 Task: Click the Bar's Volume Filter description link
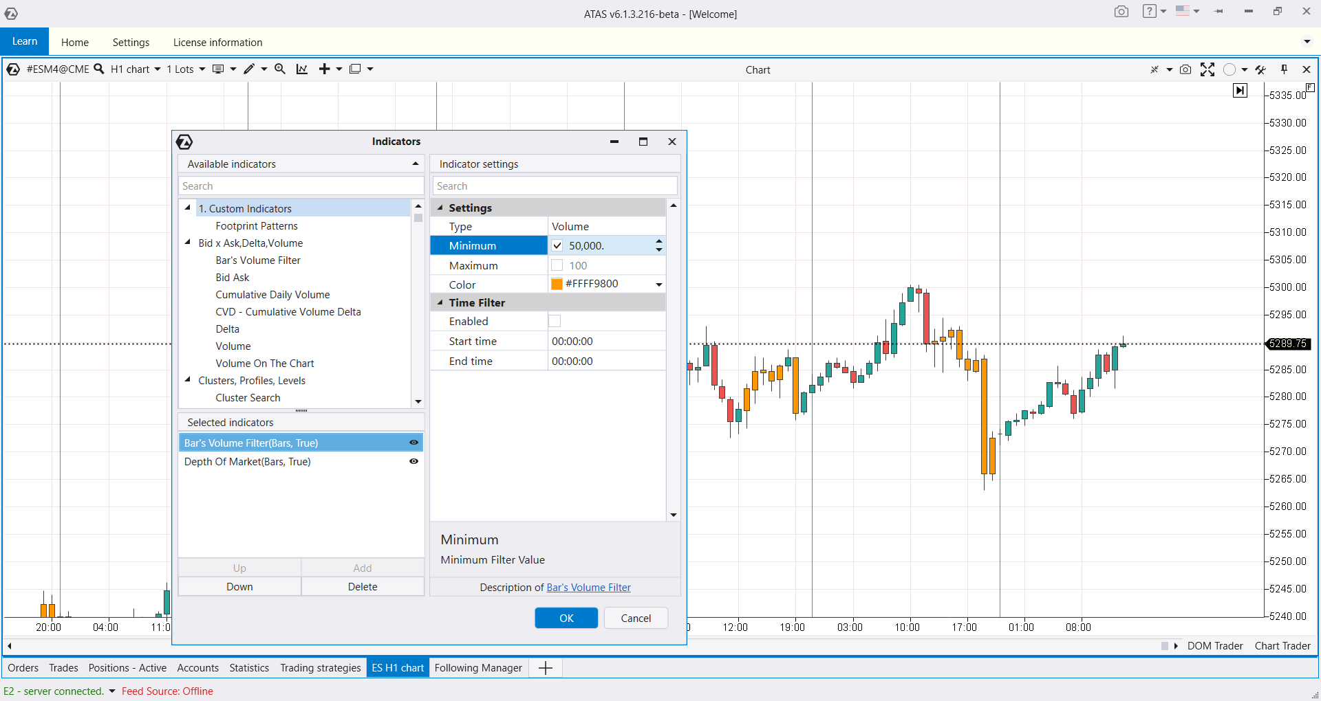tap(588, 588)
